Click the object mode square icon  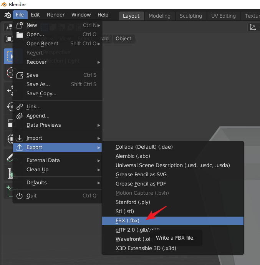(x=9, y=39)
